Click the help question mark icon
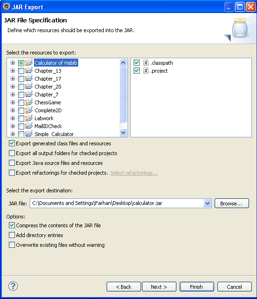The image size is (257, 299). 13,286
